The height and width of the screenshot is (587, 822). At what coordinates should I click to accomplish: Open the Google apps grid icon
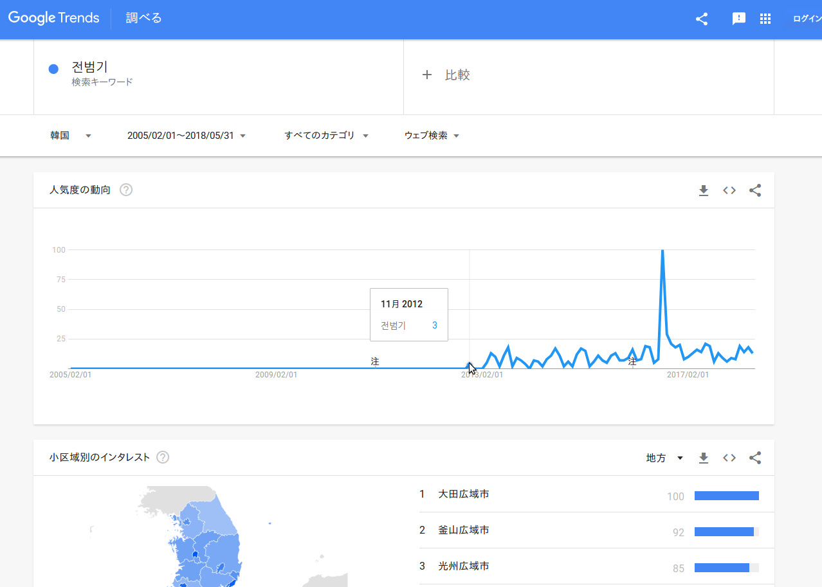(x=765, y=19)
